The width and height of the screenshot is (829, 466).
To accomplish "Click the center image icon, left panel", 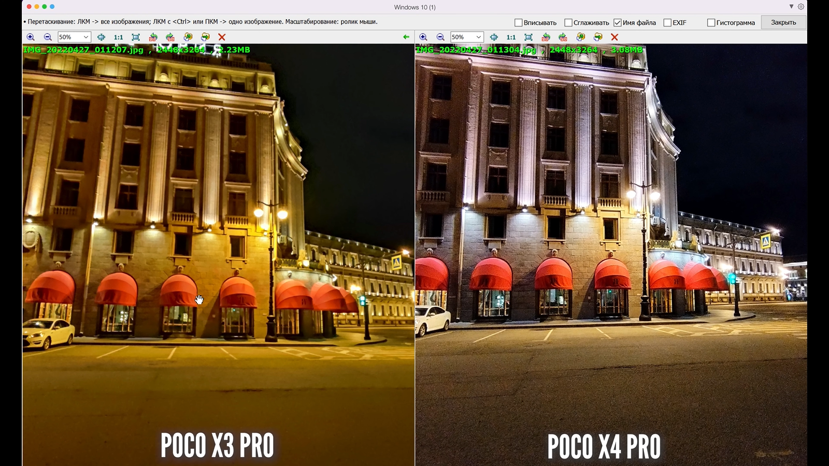I will pos(101,37).
